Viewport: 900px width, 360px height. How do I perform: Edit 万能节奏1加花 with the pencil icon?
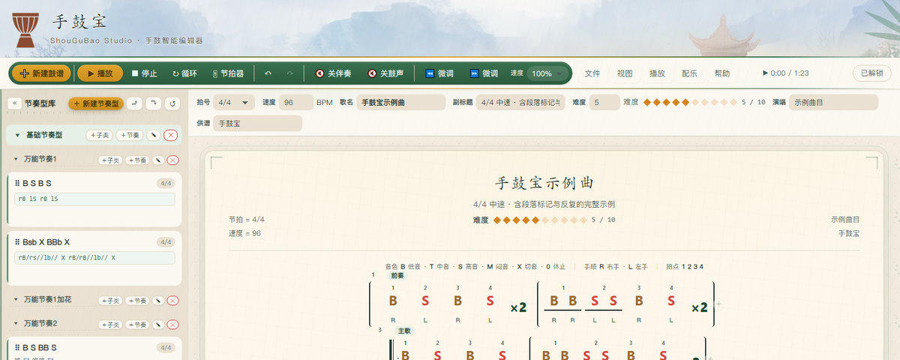point(158,301)
